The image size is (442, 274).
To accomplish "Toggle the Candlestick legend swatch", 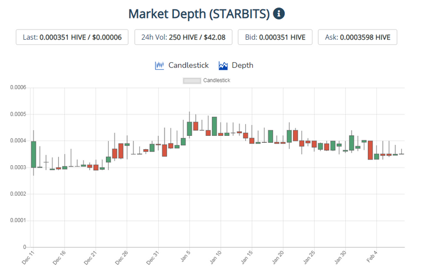I will 192,81.
